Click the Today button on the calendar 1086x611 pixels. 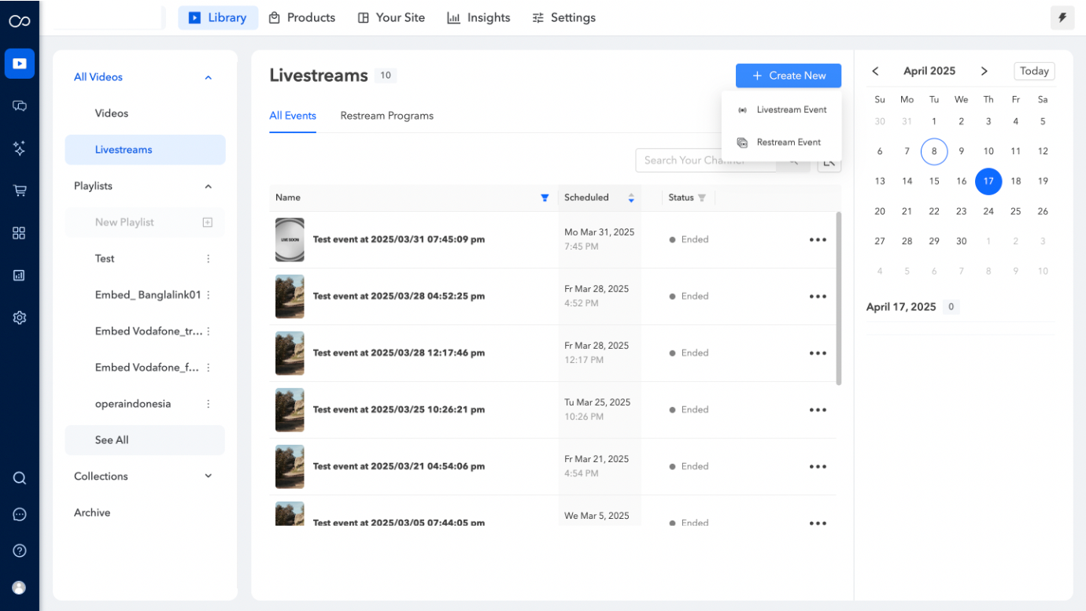pyautogui.click(x=1034, y=71)
